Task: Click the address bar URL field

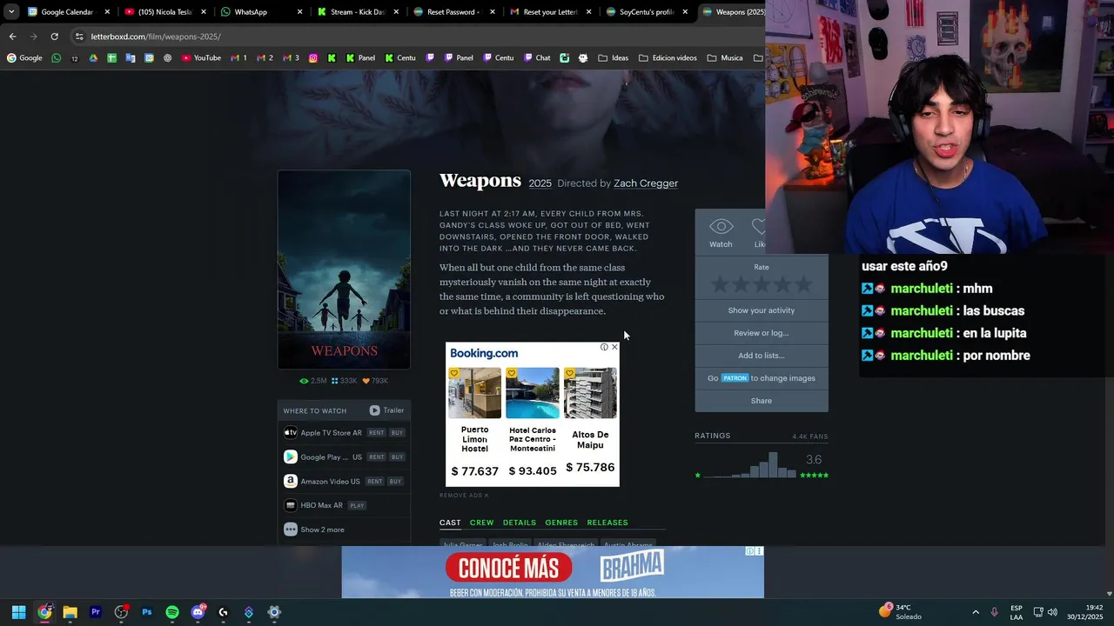Action: coord(418,37)
